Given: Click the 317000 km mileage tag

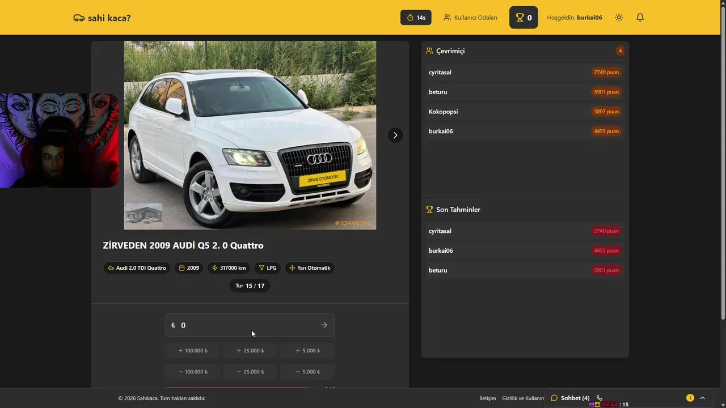Looking at the screenshot, I should pos(228,268).
